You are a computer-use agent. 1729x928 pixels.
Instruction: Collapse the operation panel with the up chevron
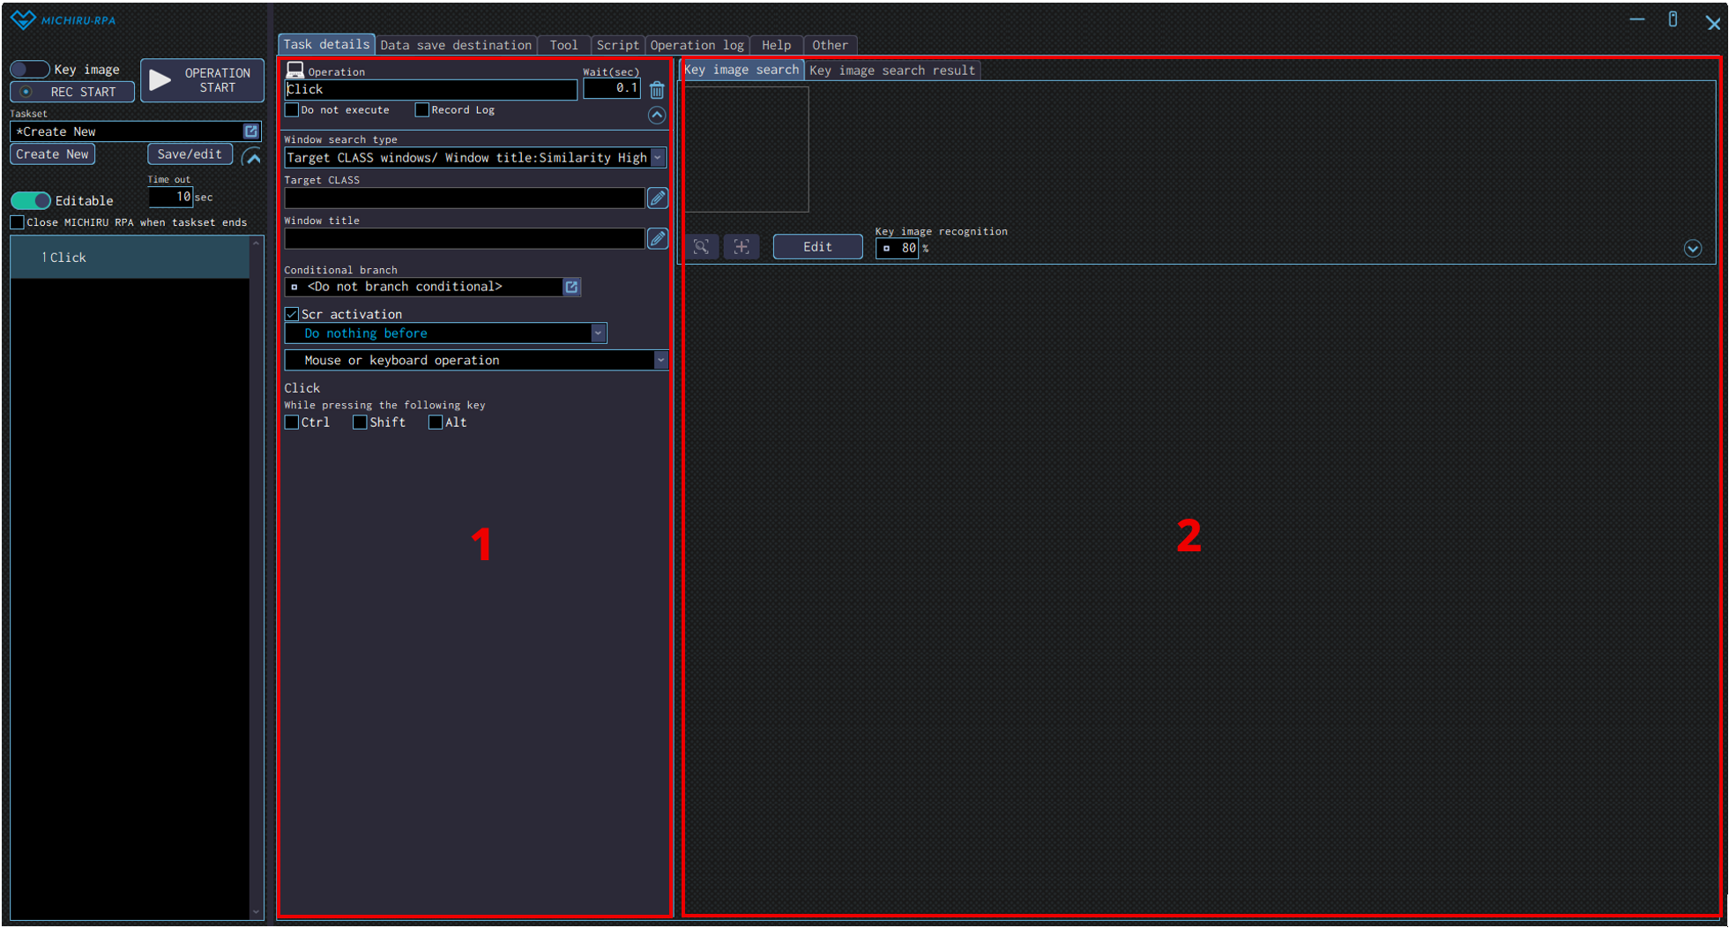coord(657,116)
